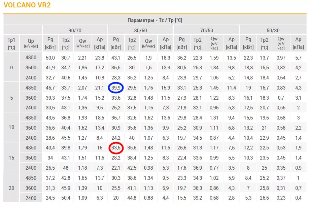This screenshot has width=311, height=206.
Task: Select the cell with value 17,2
Action: click(100, 68)
